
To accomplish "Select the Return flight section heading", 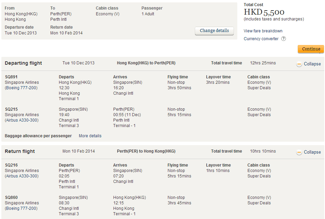I will pos(20,151).
